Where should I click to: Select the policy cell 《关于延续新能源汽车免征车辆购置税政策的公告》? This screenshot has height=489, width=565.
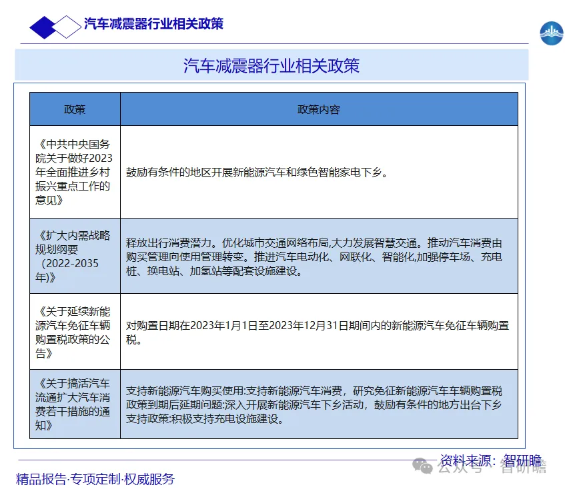pos(75,332)
